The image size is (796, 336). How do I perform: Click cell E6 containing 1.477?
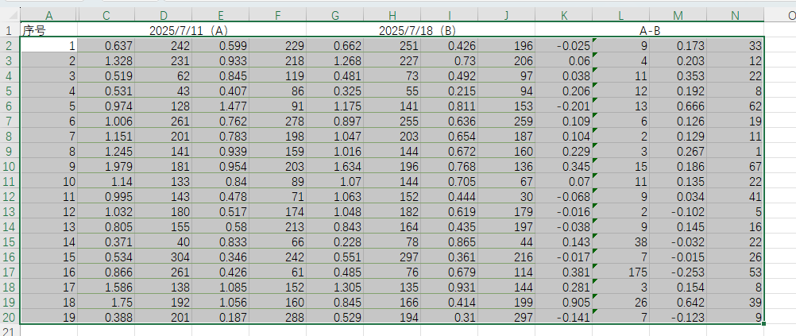[220, 106]
